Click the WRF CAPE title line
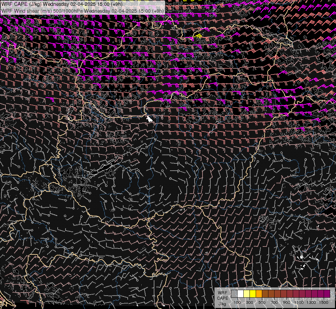Screen dimensions: 336x309 (62, 4)
